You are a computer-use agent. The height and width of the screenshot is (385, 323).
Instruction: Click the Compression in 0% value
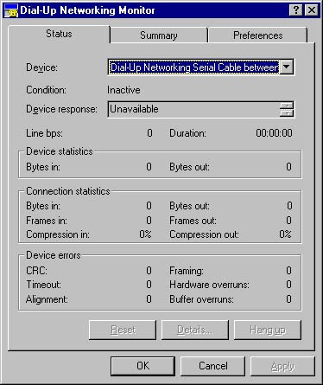(145, 234)
